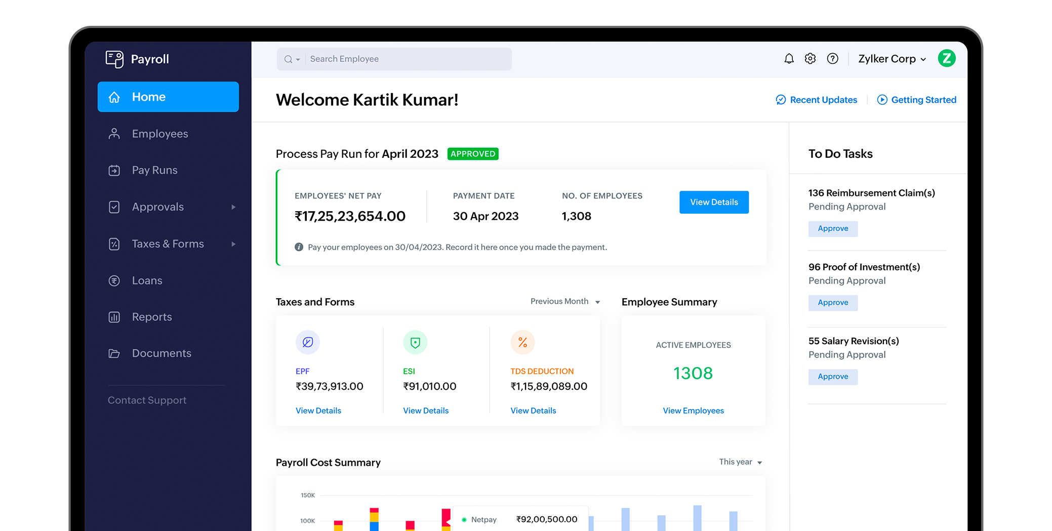Click the TDS Deduction percent icon
This screenshot has width=1052, height=531.
(x=522, y=342)
